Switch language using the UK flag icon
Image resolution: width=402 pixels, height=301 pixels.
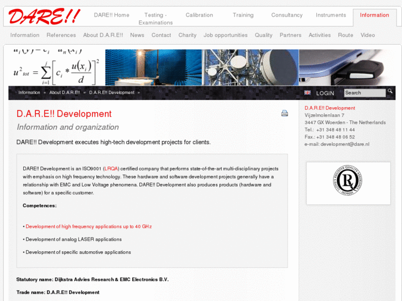(x=307, y=93)
